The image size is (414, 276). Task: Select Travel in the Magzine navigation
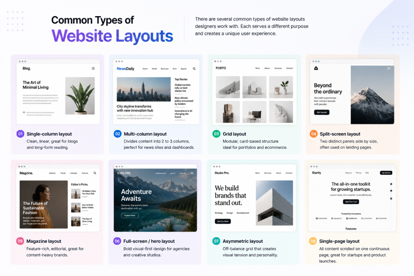(x=63, y=173)
